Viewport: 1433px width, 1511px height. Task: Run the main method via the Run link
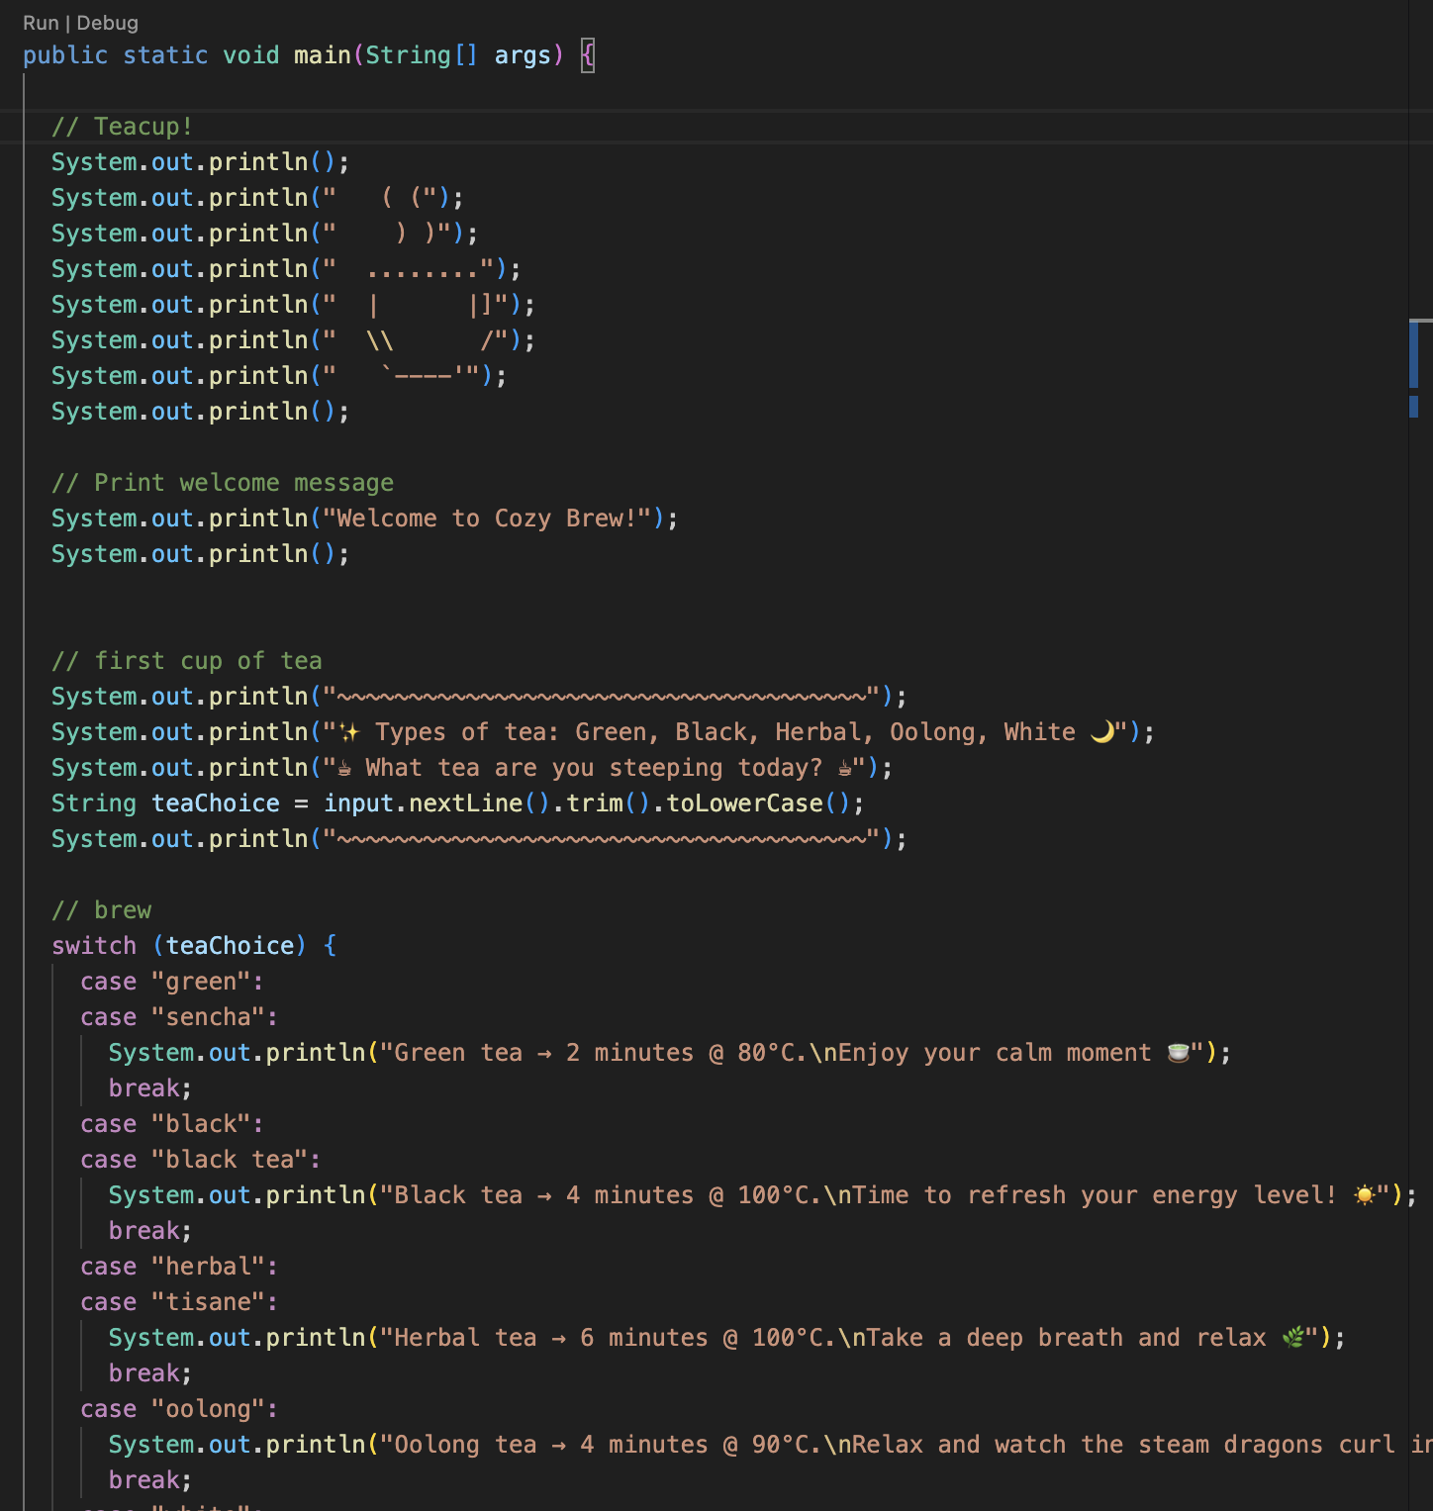pyautogui.click(x=40, y=22)
